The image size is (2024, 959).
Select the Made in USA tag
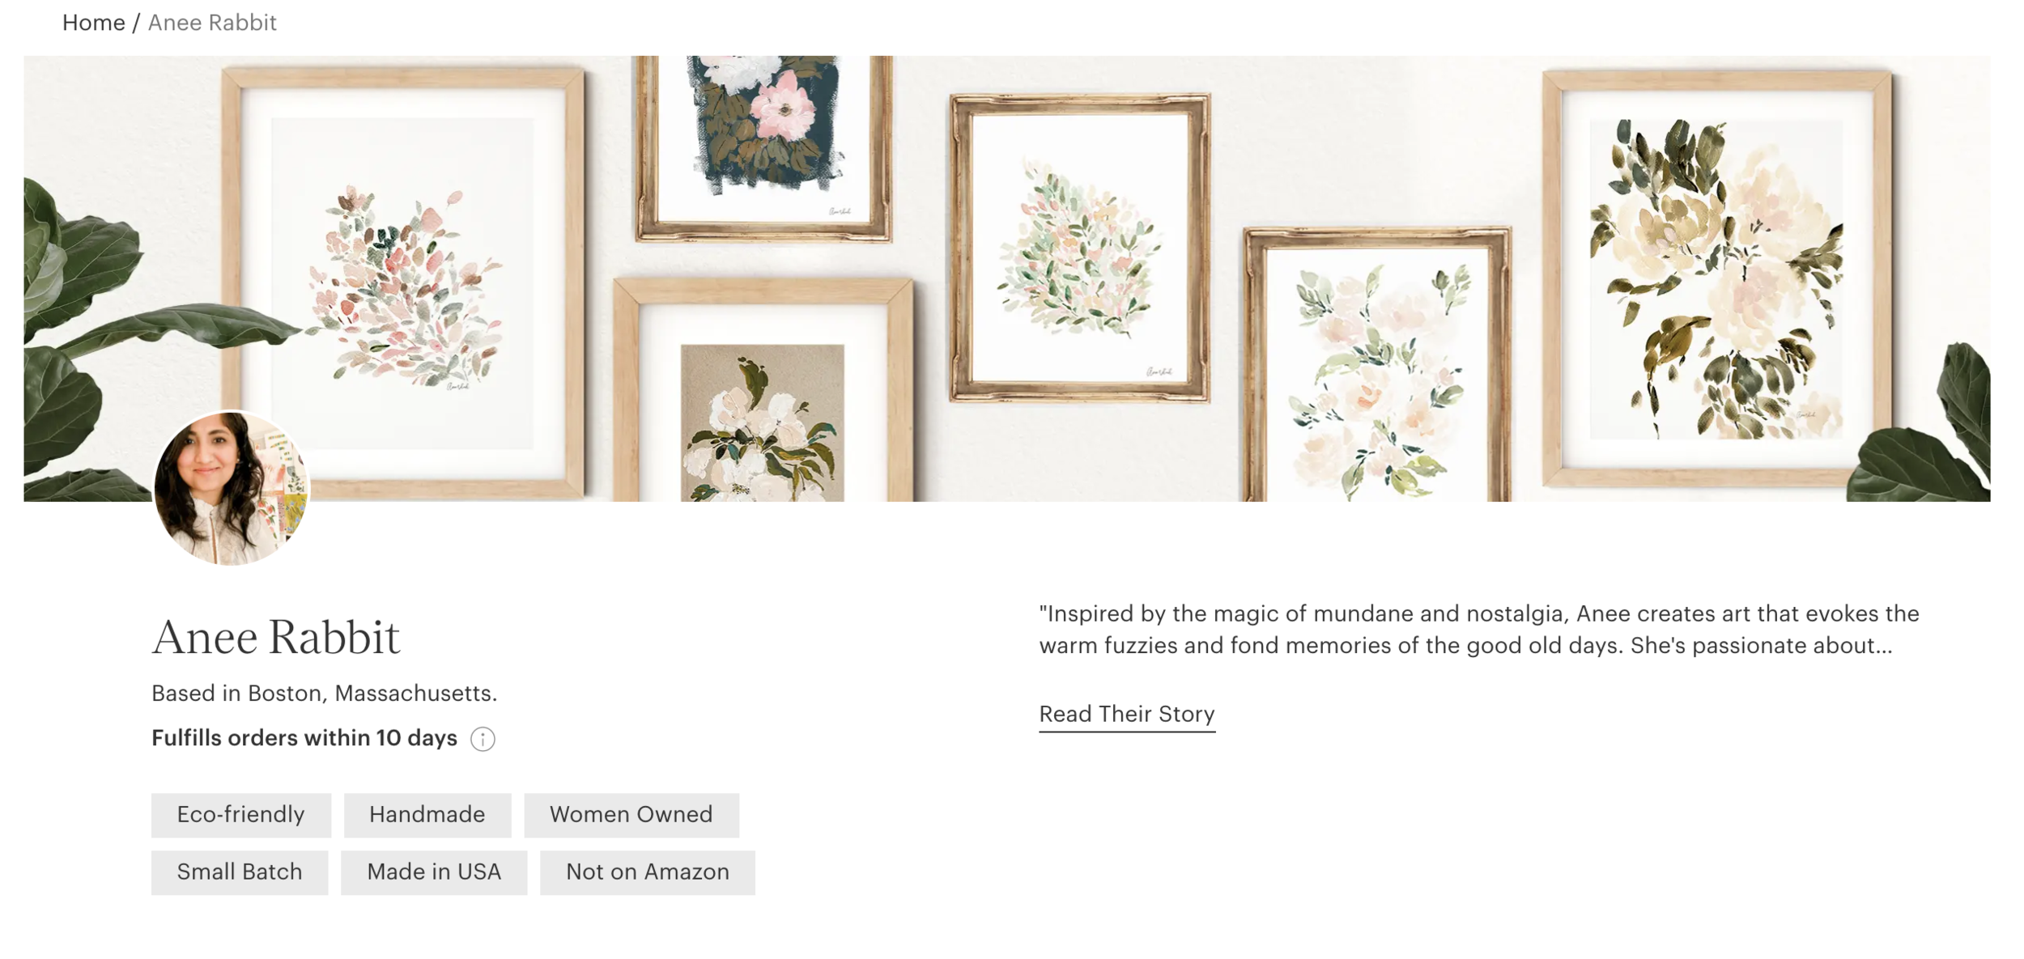pyautogui.click(x=434, y=872)
